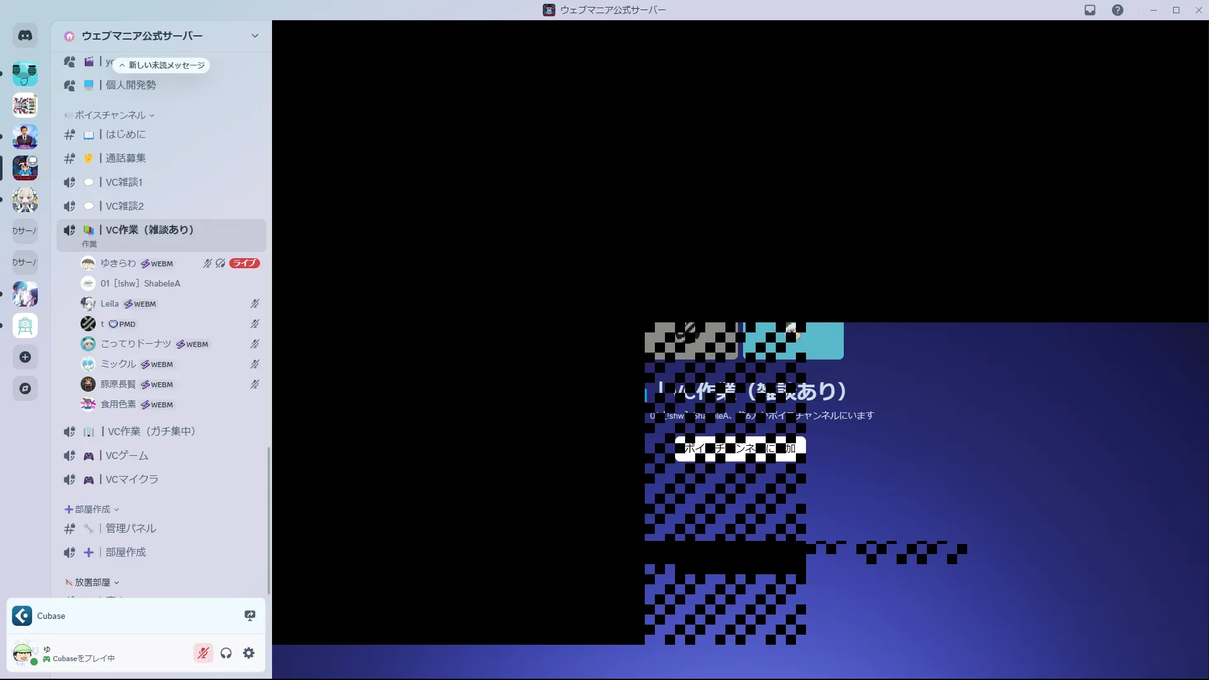
Task: Click join voice channel button
Action: coord(740,448)
